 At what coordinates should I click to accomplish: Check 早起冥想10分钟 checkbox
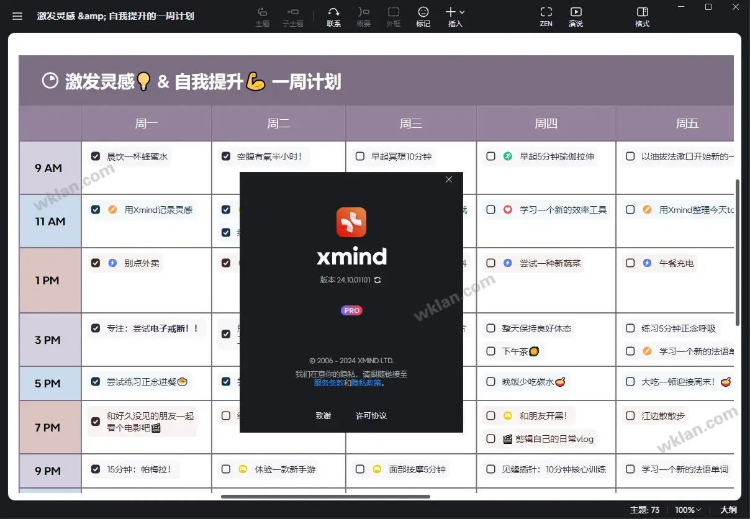point(360,156)
